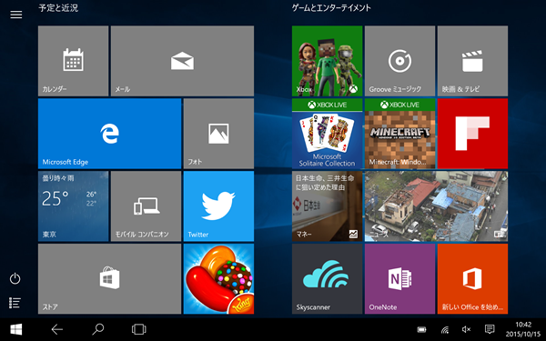Click the 予定と近況 group heading
Viewport: 546px width, 341px height.
[x=58, y=8]
